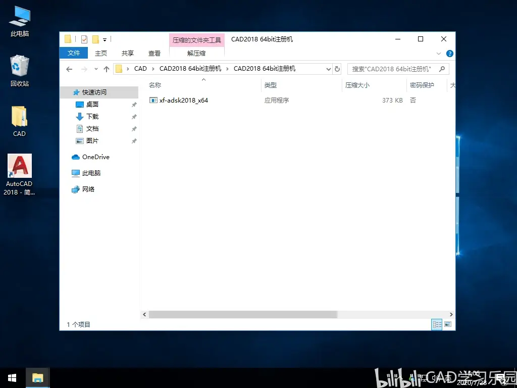The image size is (517, 388).
Task: Switch to the 查看 ribbon tab
Action: pos(154,53)
